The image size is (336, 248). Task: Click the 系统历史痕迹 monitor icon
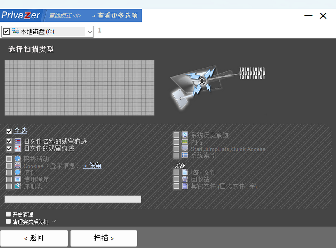185,135
